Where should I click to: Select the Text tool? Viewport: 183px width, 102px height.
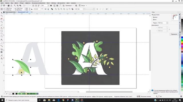(1, 40)
